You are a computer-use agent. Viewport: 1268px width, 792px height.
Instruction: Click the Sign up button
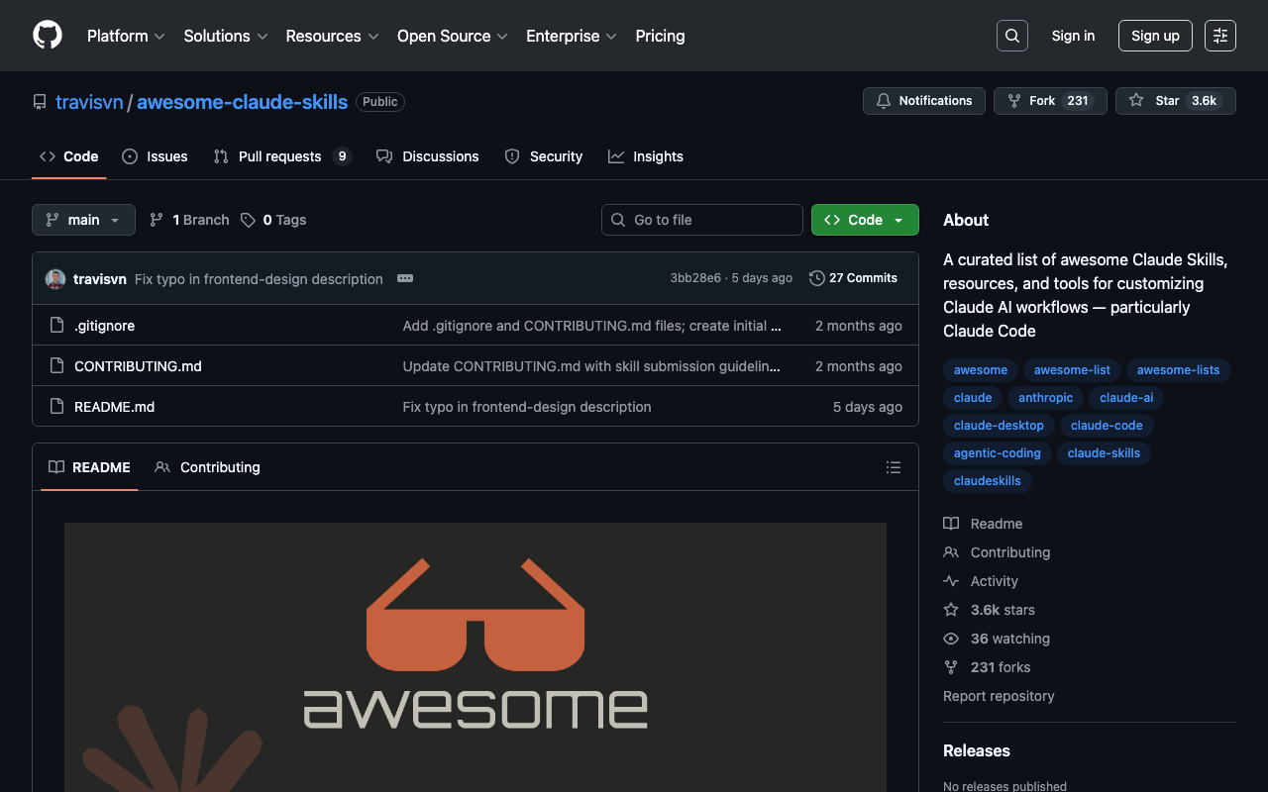point(1155,36)
